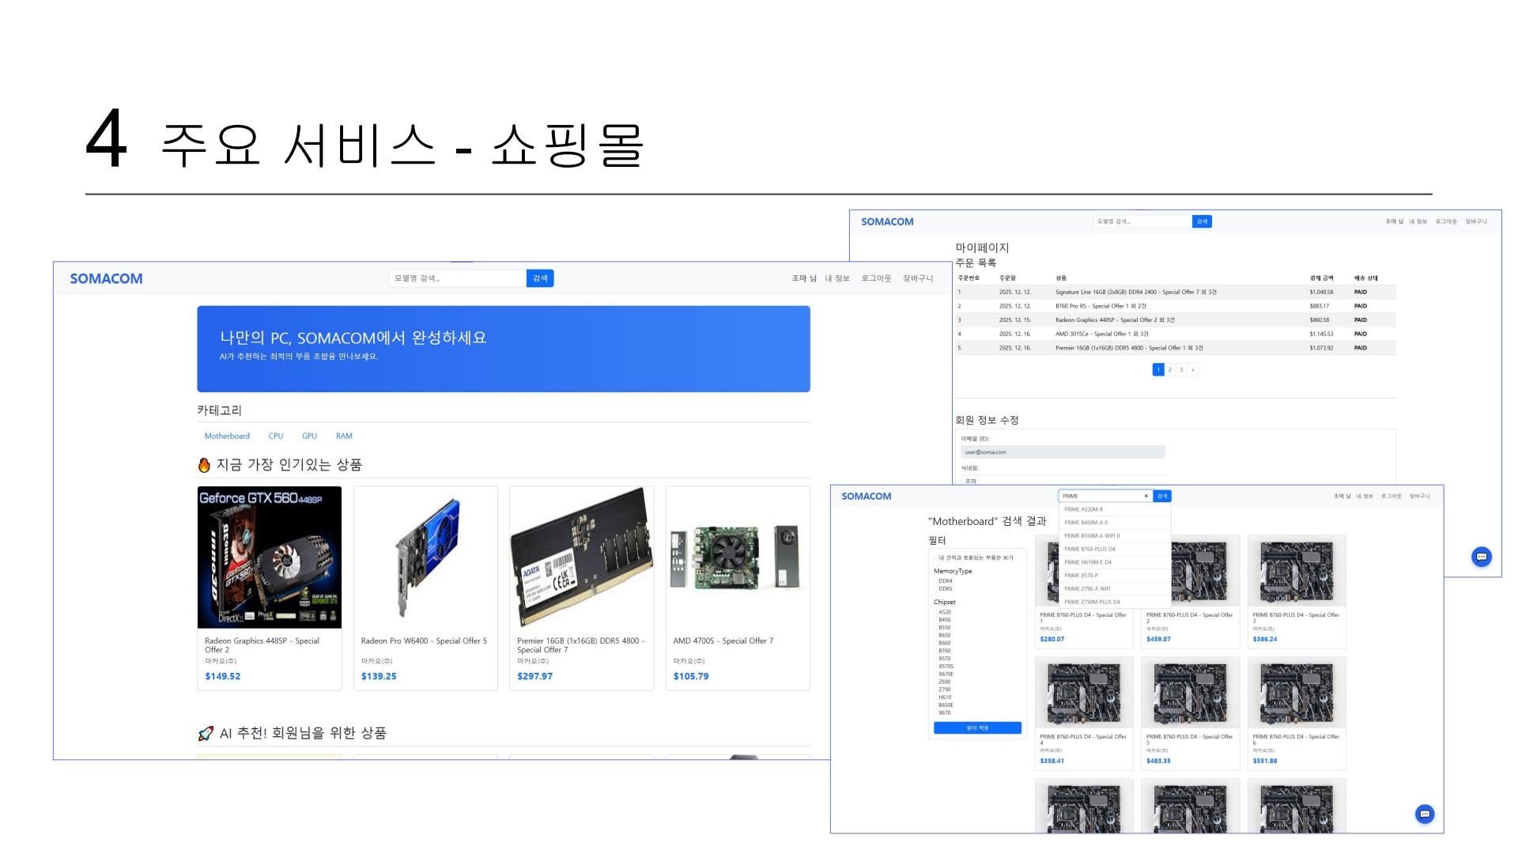Check the B760 chipset filter
Image resolution: width=1518 pixels, height=854 pixels.
(x=938, y=651)
